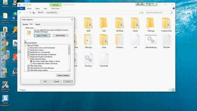Image resolution: width=197 pixels, height=111 pixels.
Task: Uncheck Display file size information in folder tips
Action: [x=29, y=55]
